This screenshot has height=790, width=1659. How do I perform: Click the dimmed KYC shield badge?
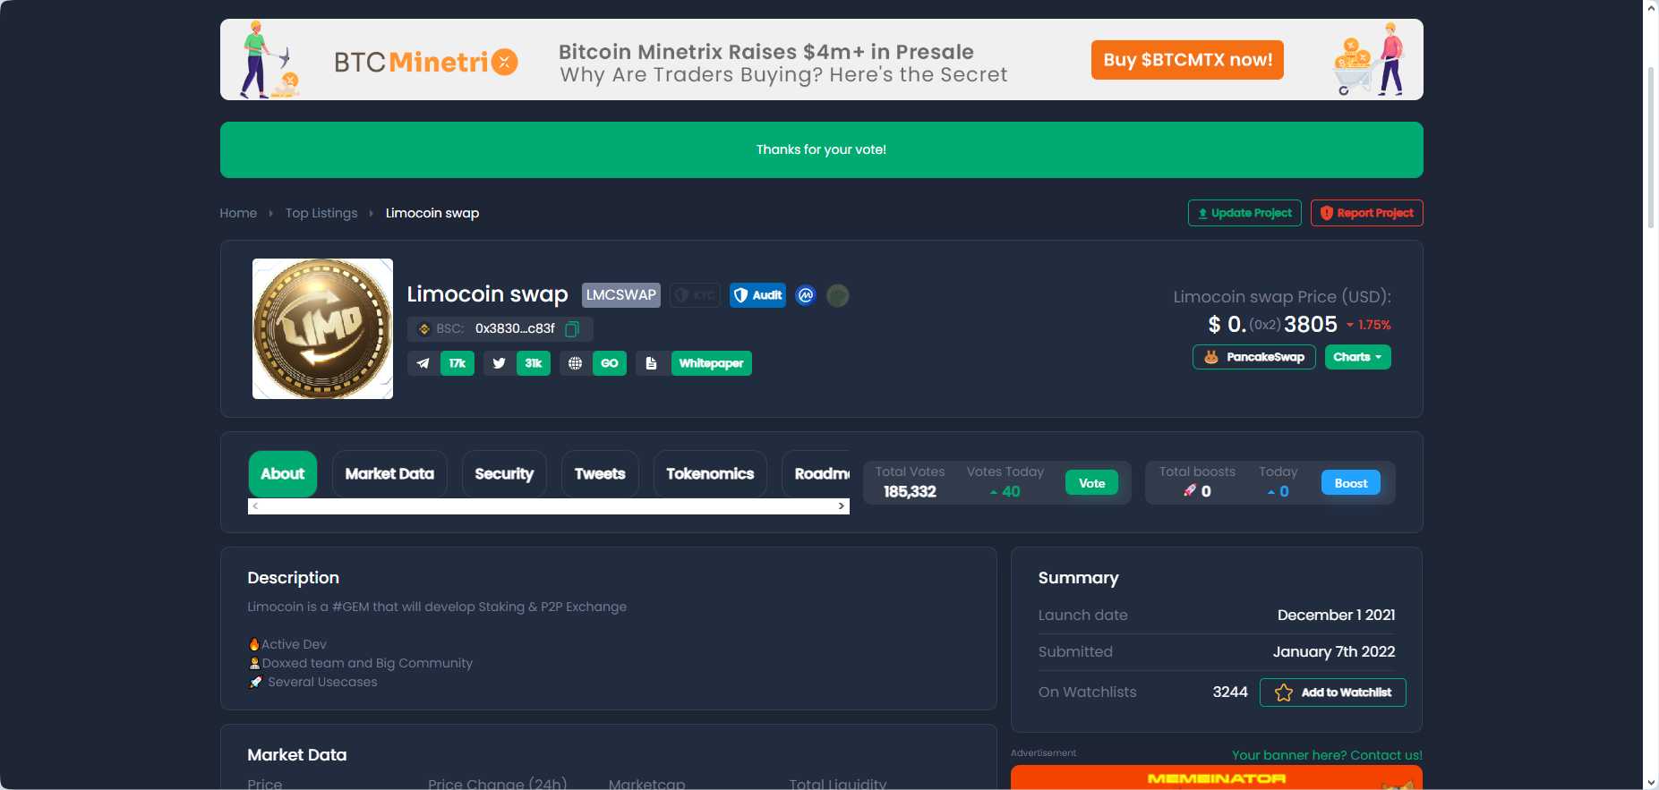click(695, 295)
